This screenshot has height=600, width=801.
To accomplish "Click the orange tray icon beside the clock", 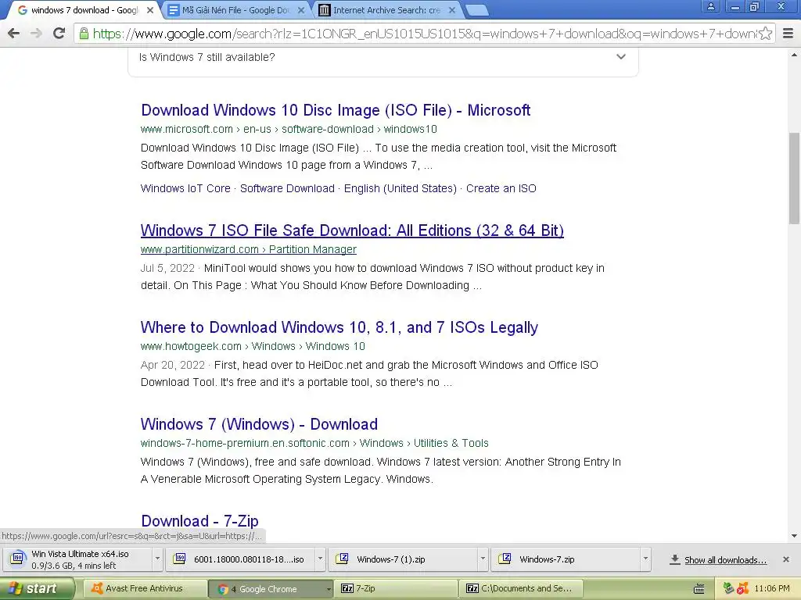I will 743,589.
